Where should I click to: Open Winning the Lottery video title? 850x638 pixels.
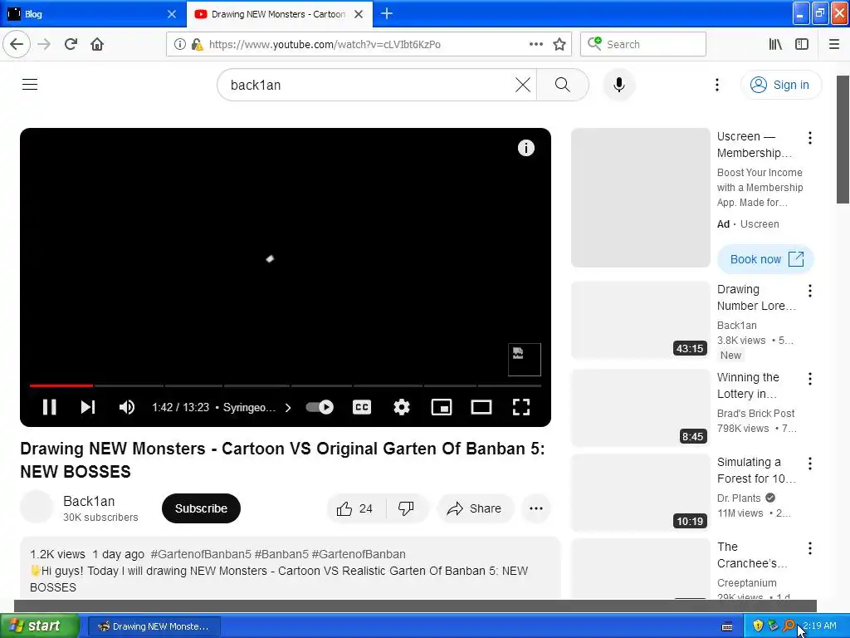coord(748,385)
